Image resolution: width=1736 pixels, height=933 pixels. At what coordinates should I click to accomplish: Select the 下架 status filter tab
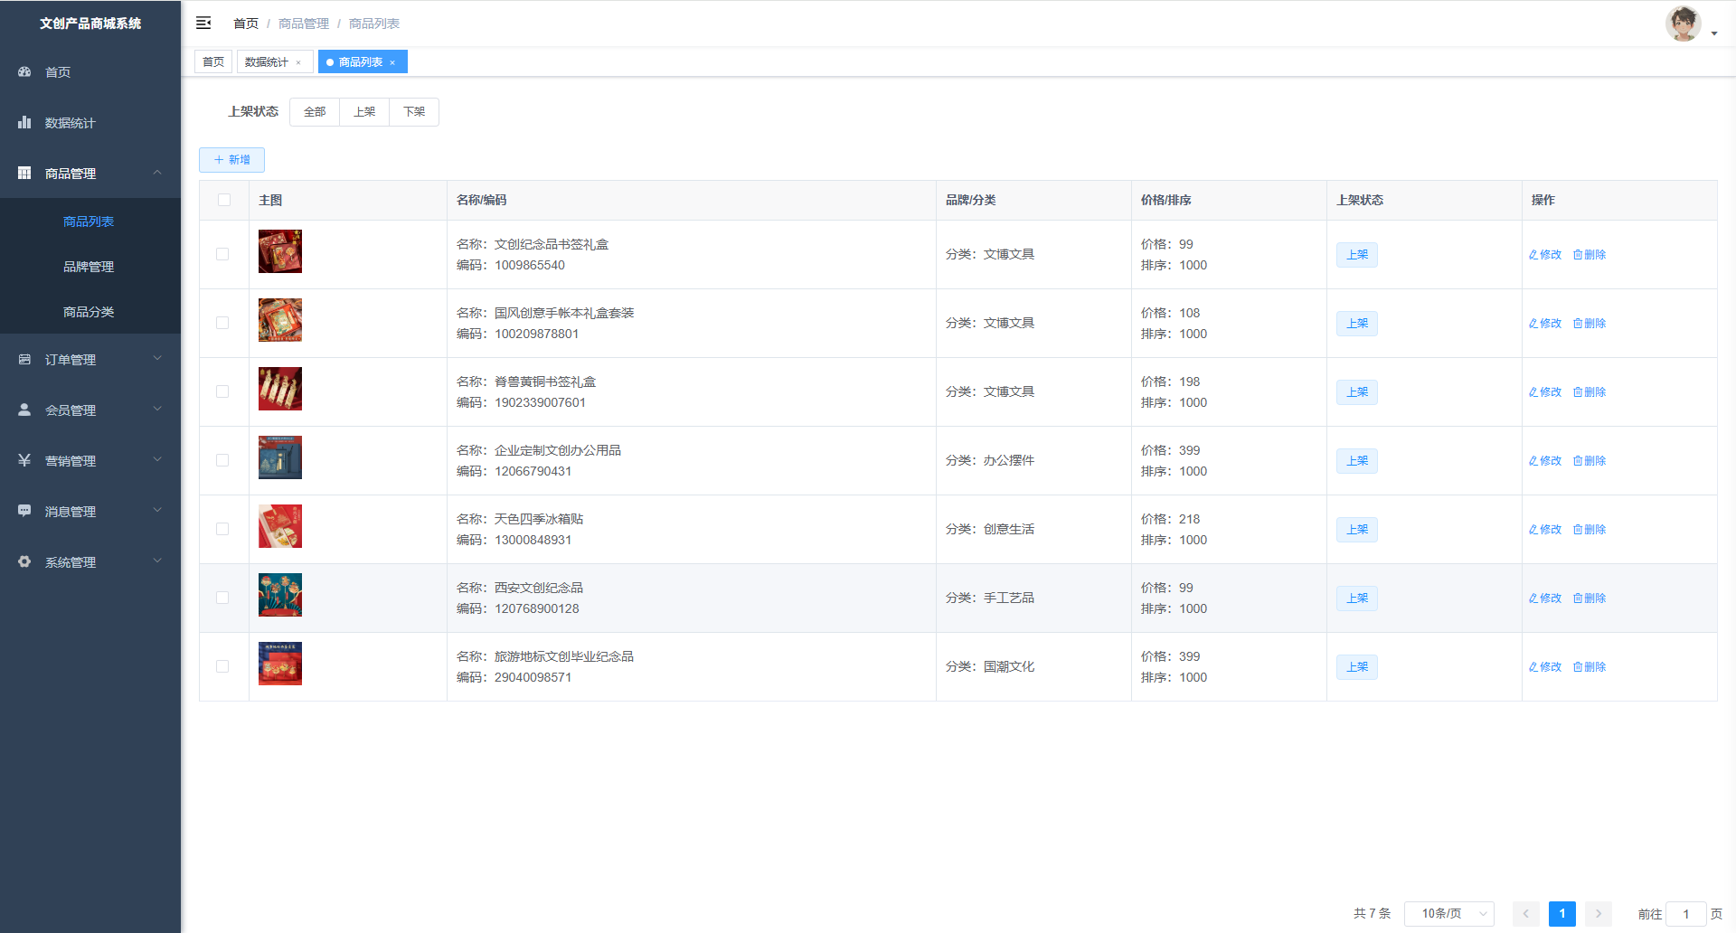[x=414, y=112]
